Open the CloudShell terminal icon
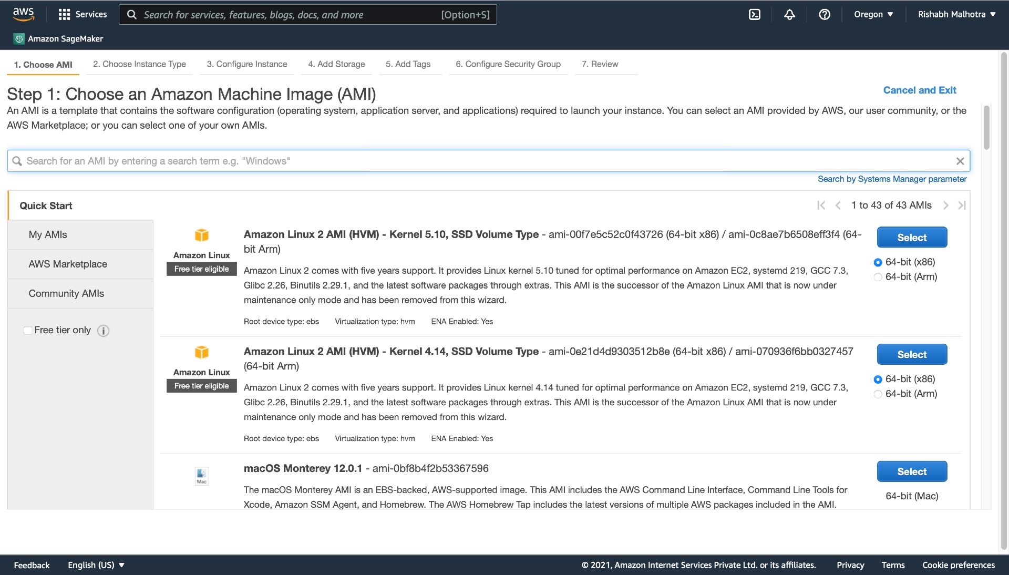This screenshot has height=575, width=1009. click(x=755, y=15)
